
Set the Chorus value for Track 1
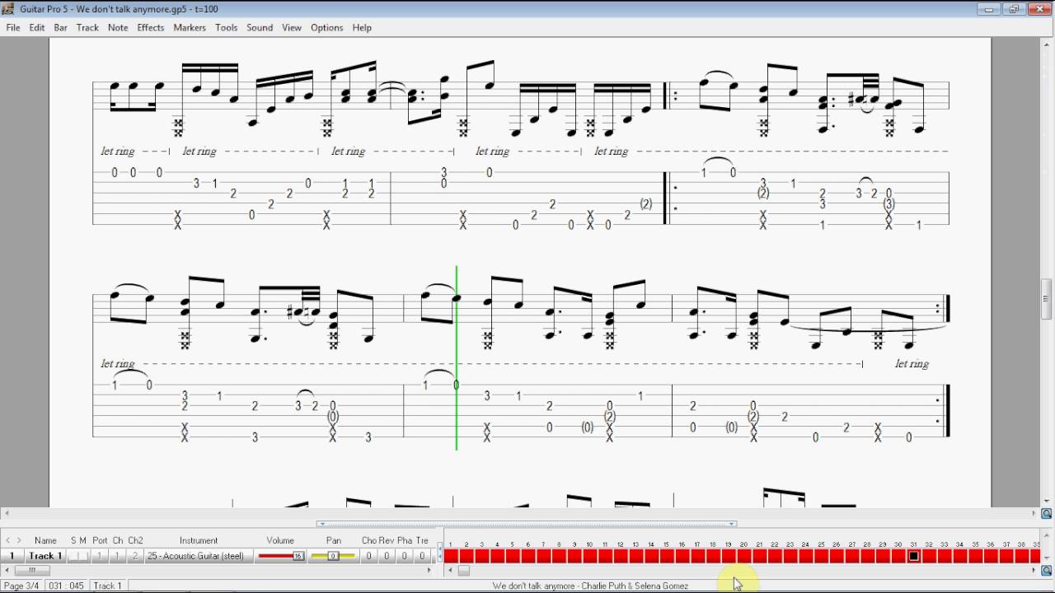(x=368, y=556)
